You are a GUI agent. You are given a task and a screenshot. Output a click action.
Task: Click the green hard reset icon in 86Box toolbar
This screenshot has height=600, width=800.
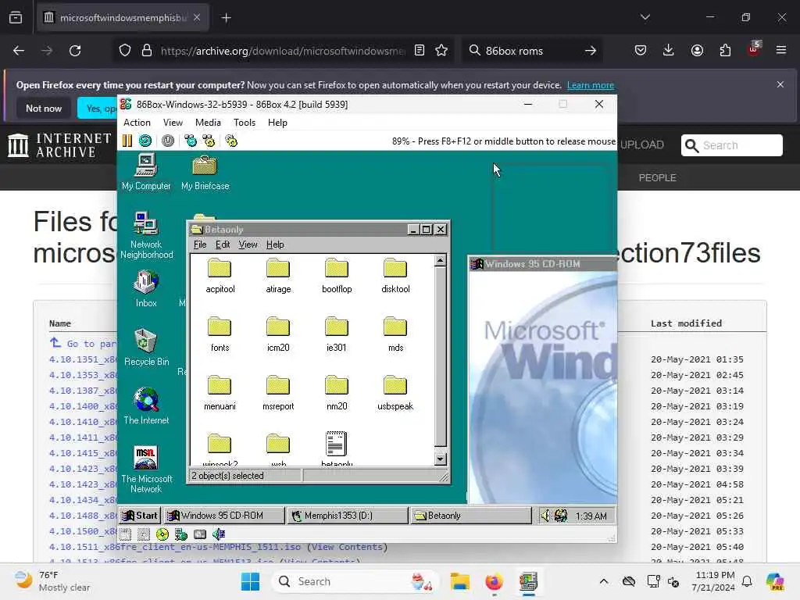pyautogui.click(x=145, y=141)
